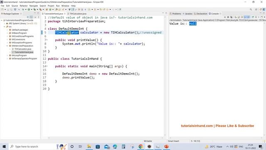Viewport: 266px width, 150px height.
Task: Toggle Mark Occurrences in toolbar
Action: pyautogui.click(x=73, y=10)
